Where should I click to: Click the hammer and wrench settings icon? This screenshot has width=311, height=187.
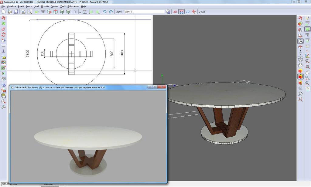[300, 93]
